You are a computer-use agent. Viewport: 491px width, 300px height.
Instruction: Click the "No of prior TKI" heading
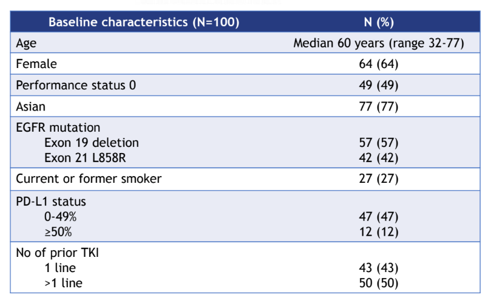(58, 253)
